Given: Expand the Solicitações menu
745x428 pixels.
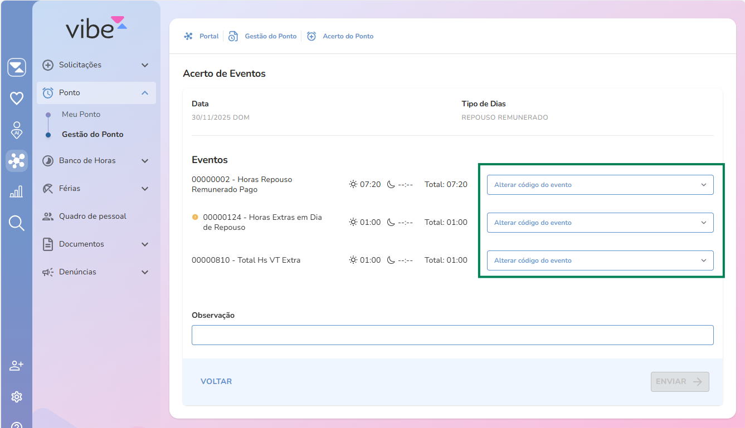Looking at the screenshot, I should 96,65.
